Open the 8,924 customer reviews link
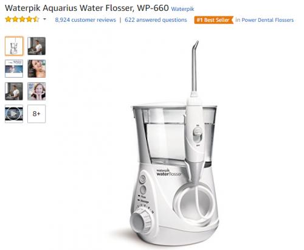Screen dimensions: 304x250 [x=85, y=20]
